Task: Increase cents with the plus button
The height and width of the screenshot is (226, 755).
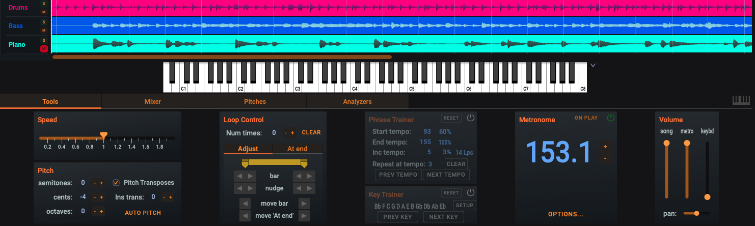Action: point(101,197)
